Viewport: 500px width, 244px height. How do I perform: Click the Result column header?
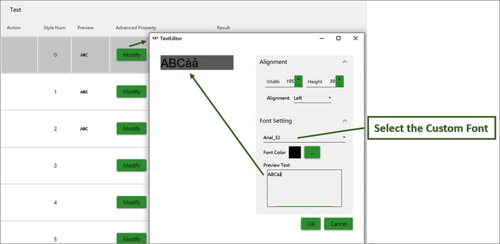tap(223, 28)
